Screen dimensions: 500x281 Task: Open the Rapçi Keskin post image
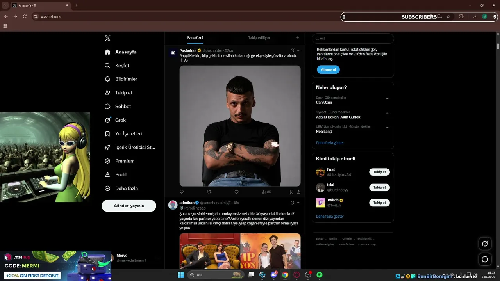coord(240,126)
